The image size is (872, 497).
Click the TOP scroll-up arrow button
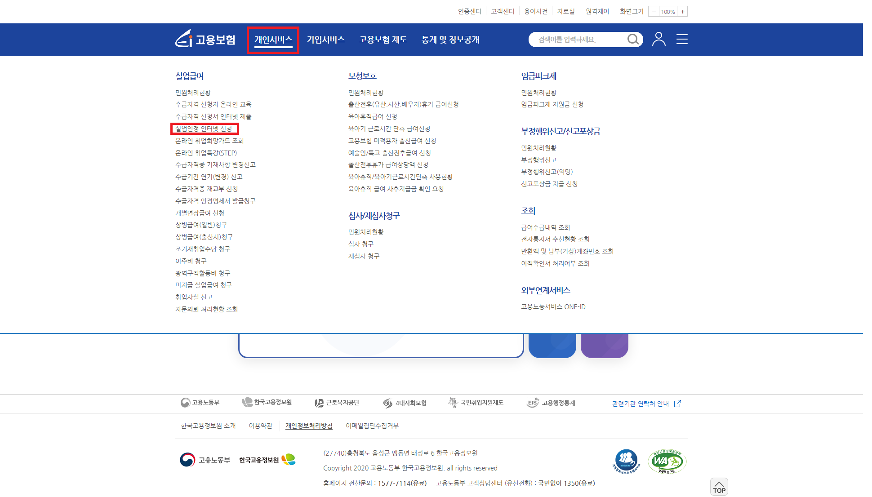coord(719,487)
